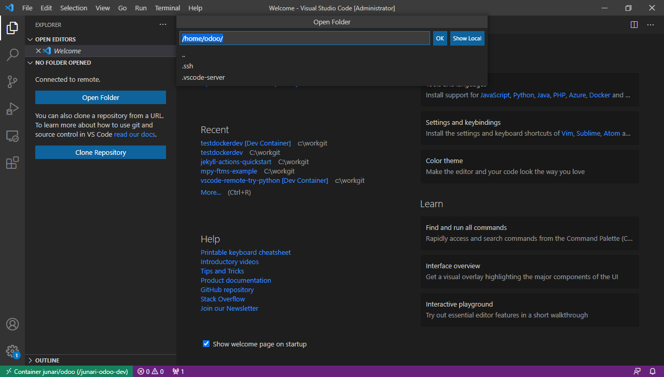Select the Welcome file in Open Editors
664x377 pixels.
tap(101, 51)
